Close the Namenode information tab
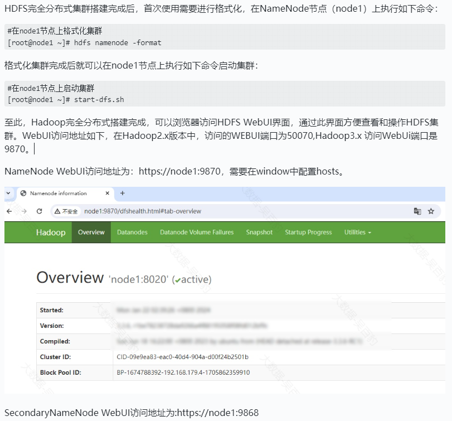The image size is (452, 421). click(x=108, y=193)
